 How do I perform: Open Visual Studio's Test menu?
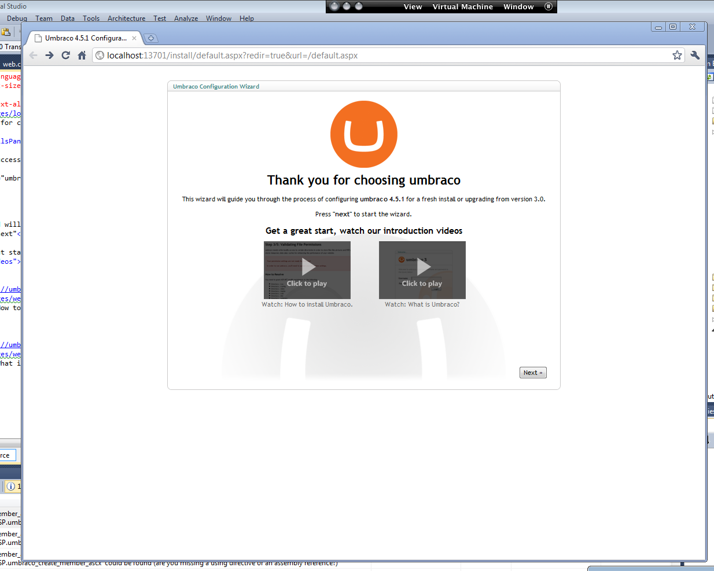(160, 19)
